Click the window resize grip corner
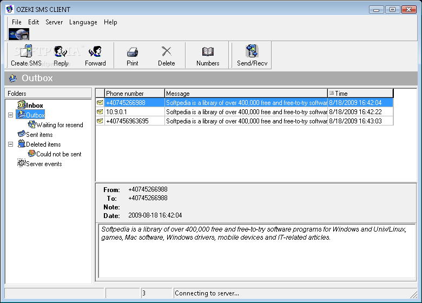The width and height of the screenshot is (422, 303). pos(414,294)
